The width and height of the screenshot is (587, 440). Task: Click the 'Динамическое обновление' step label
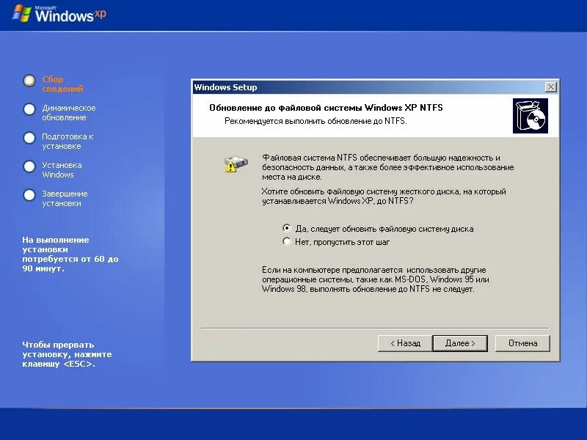click(69, 113)
